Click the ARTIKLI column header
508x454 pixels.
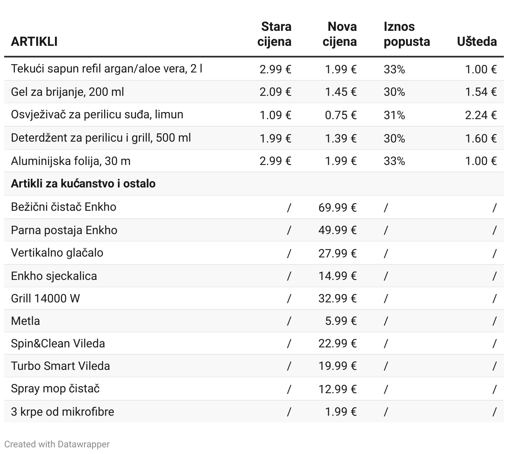coord(34,42)
